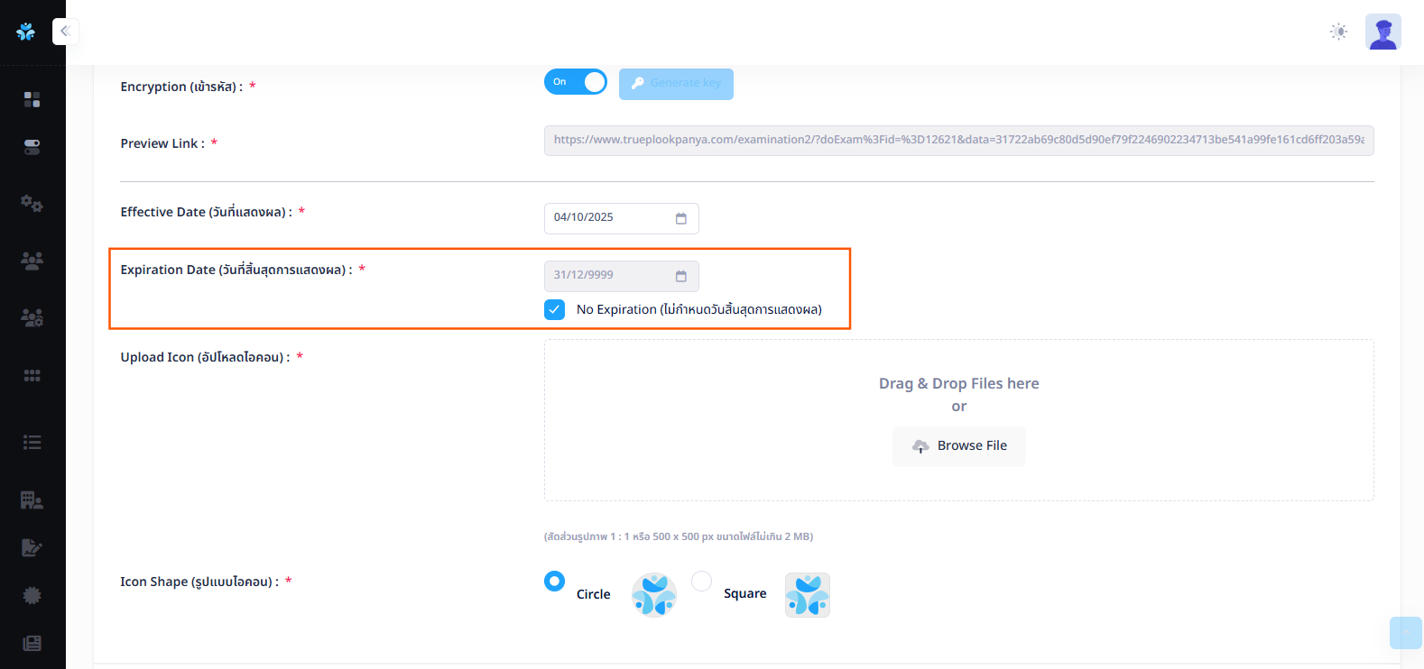
Task: Collapse the sidebar with double-chevron button
Action: (65, 32)
